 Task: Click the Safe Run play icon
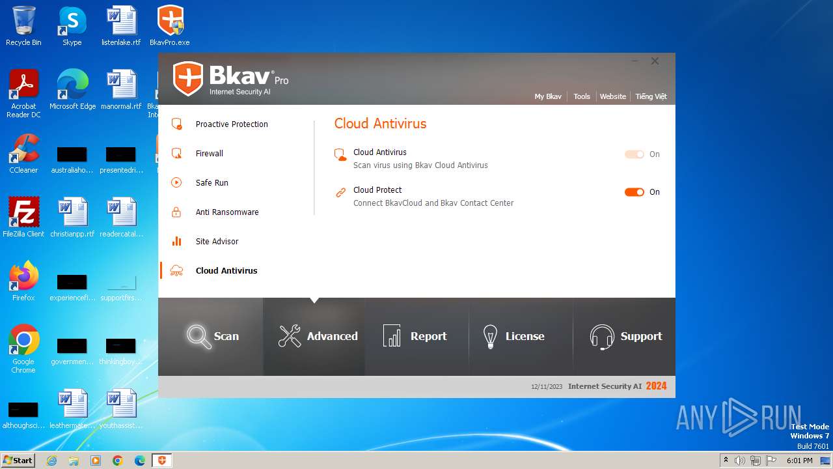pyautogui.click(x=176, y=182)
